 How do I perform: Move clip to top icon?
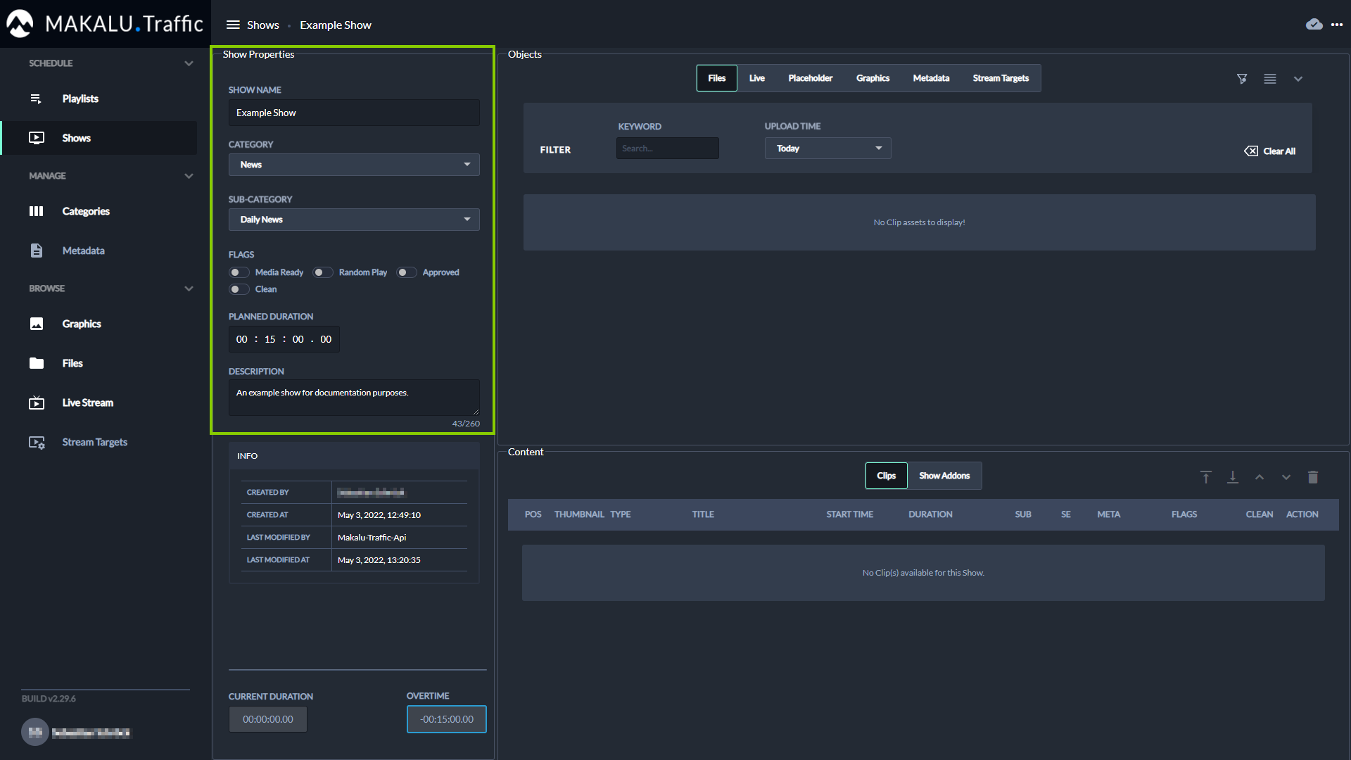1206,477
